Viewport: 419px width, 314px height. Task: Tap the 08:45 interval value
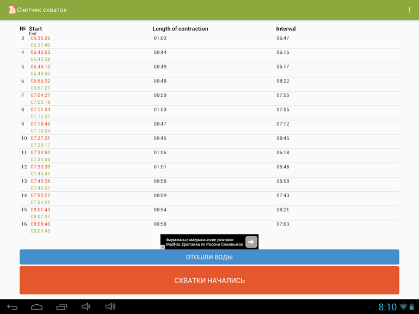282,138
